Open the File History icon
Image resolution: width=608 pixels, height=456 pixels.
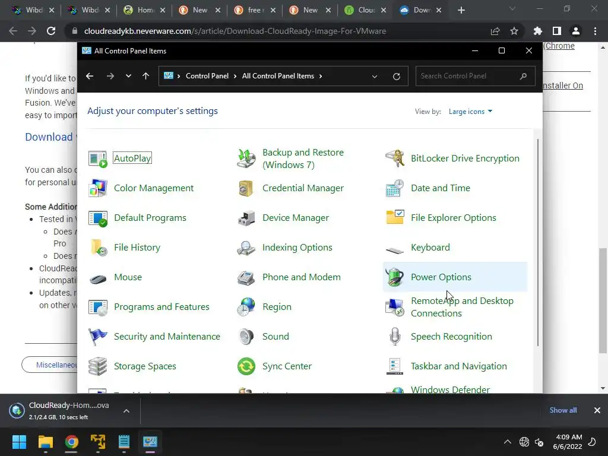(98, 248)
